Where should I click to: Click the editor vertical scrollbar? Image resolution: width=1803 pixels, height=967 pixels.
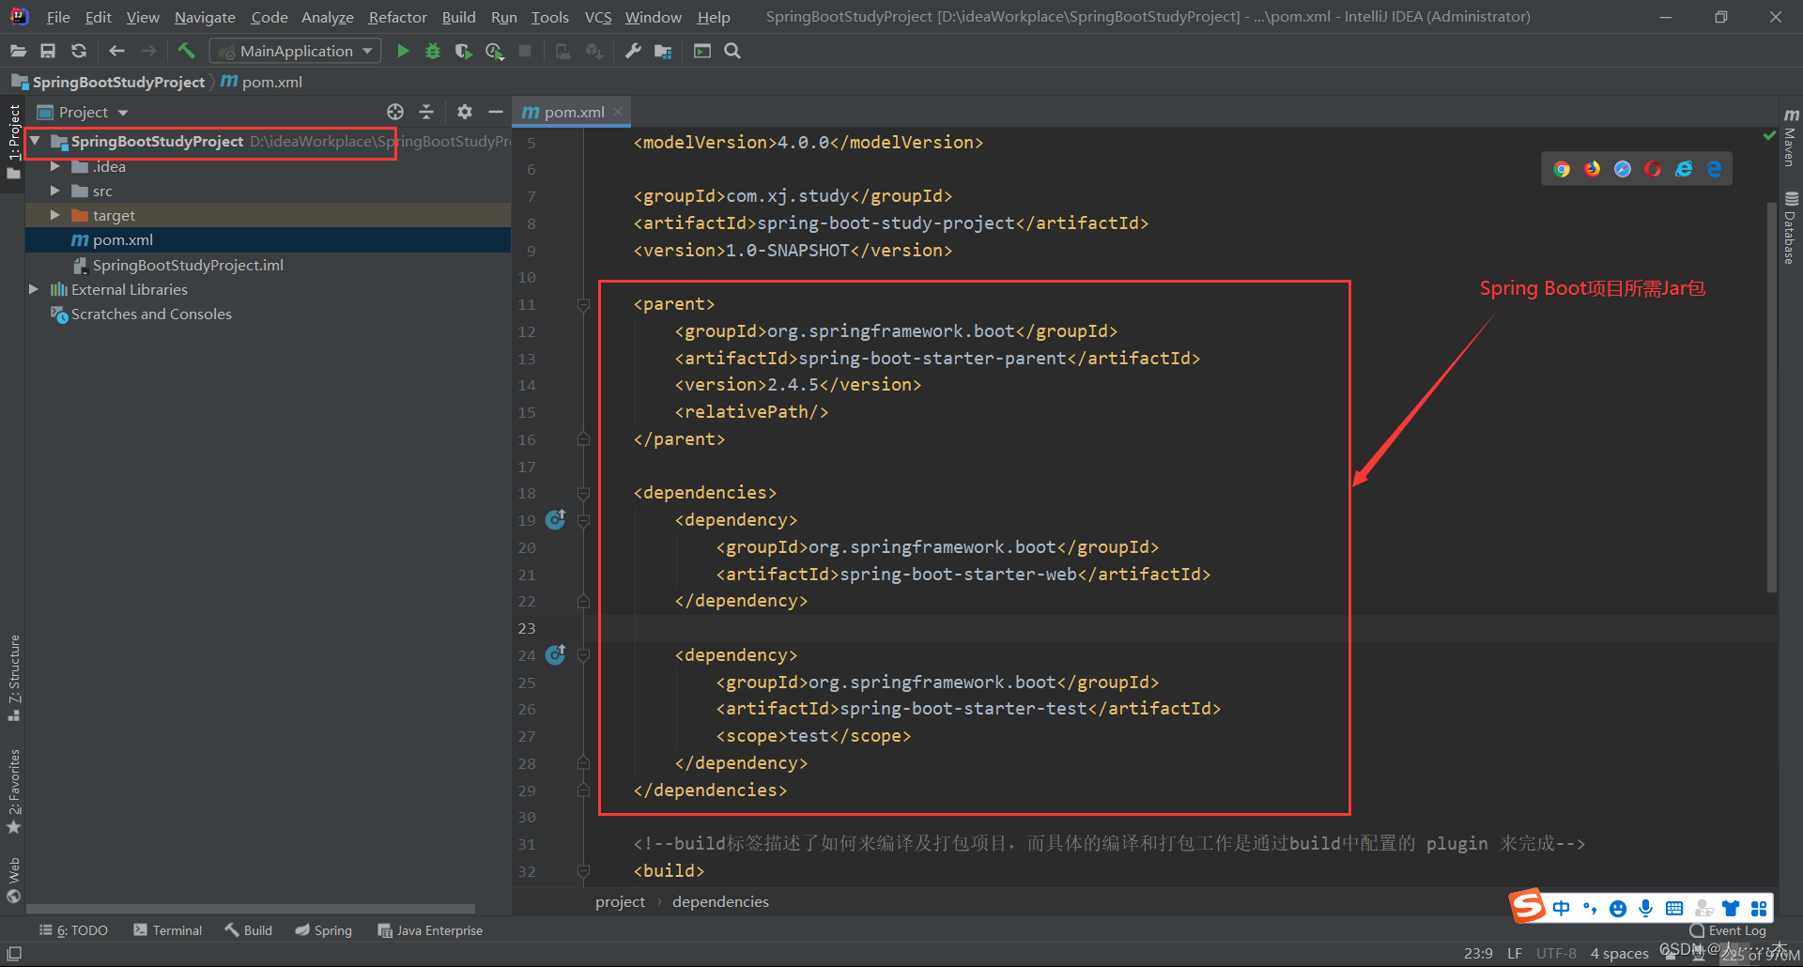[x=1772, y=395]
